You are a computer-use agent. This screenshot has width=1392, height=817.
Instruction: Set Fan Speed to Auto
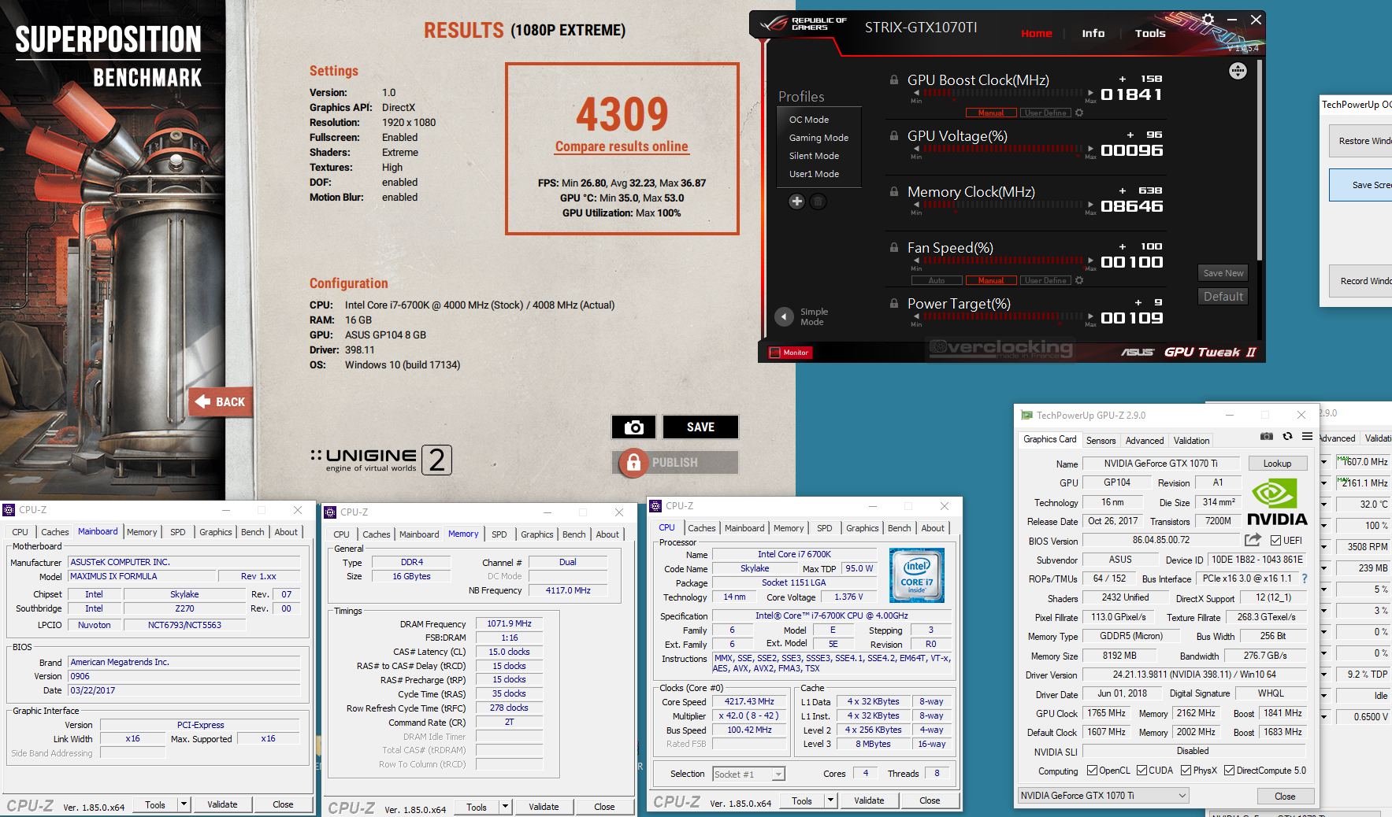(x=937, y=280)
